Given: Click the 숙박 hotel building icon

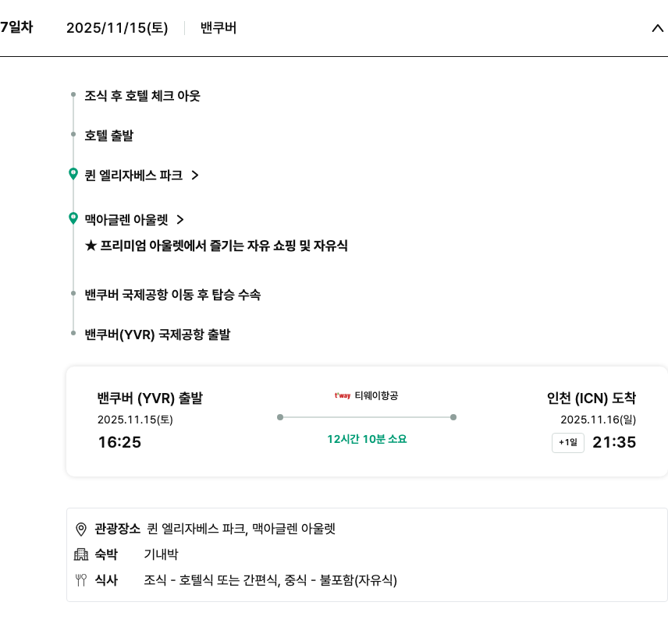Looking at the screenshot, I should pyautogui.click(x=80, y=554).
